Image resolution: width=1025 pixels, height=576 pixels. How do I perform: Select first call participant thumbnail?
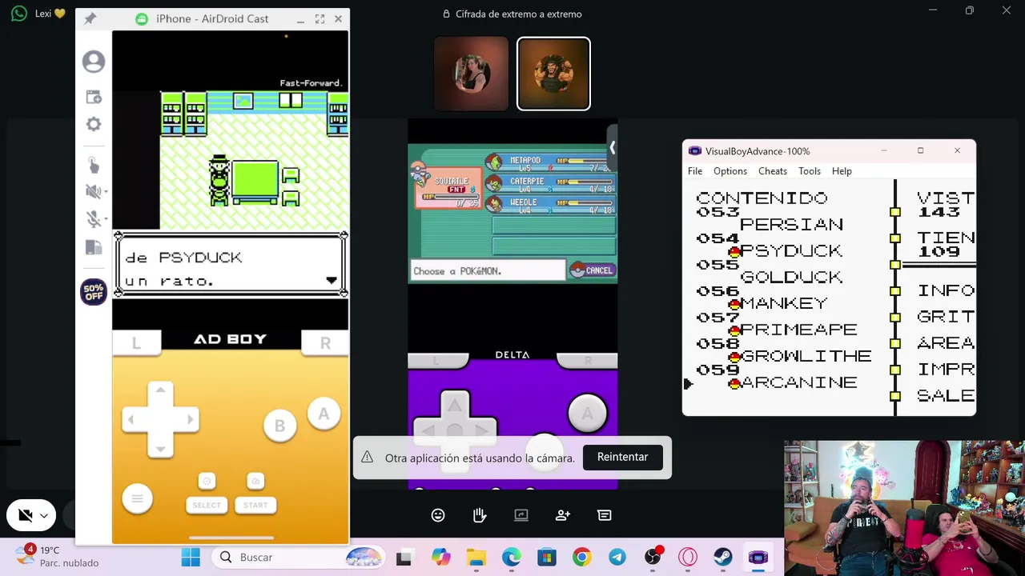click(471, 74)
